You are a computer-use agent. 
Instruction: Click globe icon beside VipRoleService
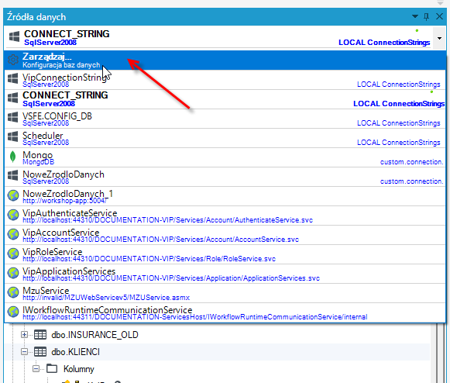13,254
